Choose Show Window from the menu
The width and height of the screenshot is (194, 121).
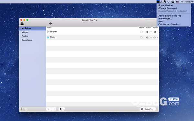(174, 5)
